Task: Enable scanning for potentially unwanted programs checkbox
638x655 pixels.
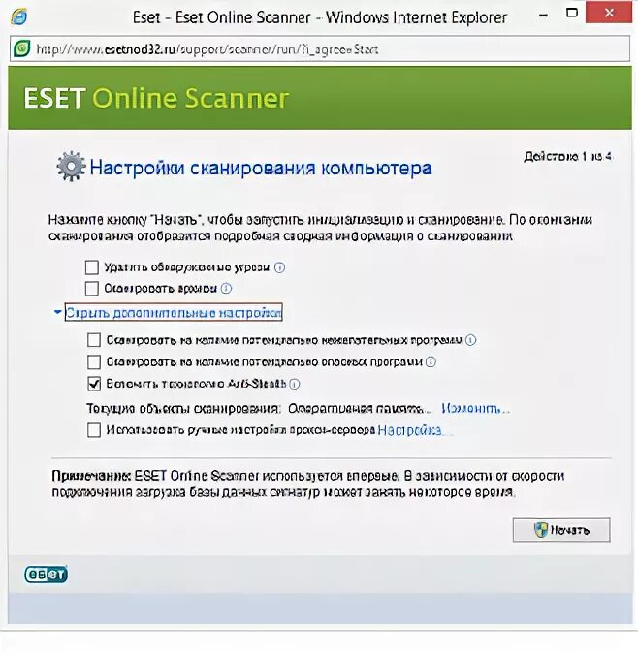Action: click(94, 340)
